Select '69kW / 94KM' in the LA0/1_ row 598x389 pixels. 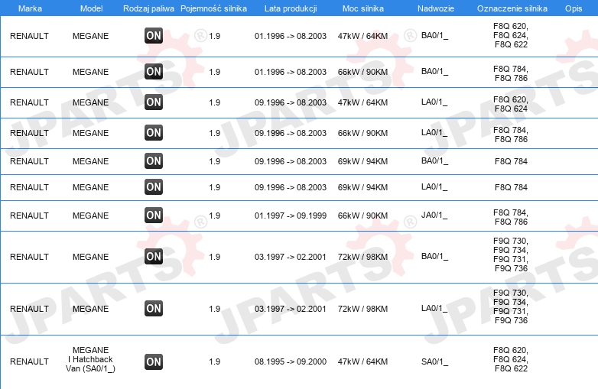tap(362, 187)
